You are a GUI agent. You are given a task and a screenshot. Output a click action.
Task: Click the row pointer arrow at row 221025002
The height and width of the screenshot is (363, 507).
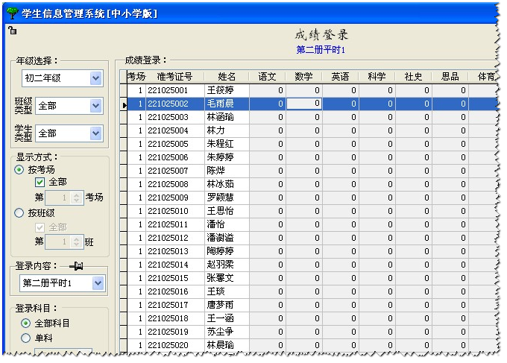click(125, 105)
